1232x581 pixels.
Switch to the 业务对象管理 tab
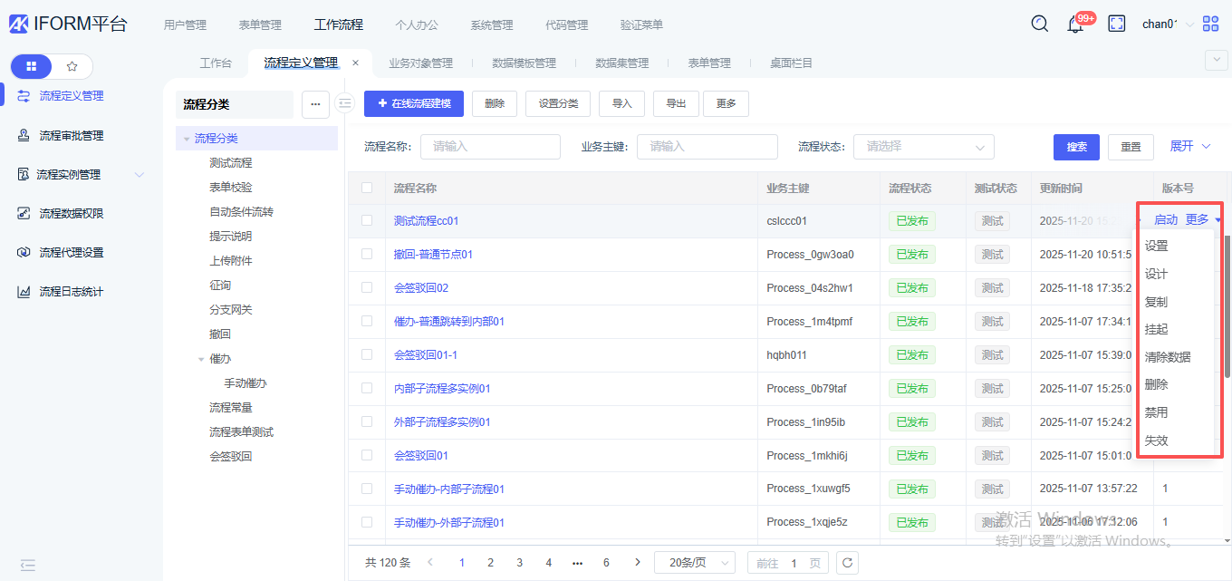tap(420, 63)
